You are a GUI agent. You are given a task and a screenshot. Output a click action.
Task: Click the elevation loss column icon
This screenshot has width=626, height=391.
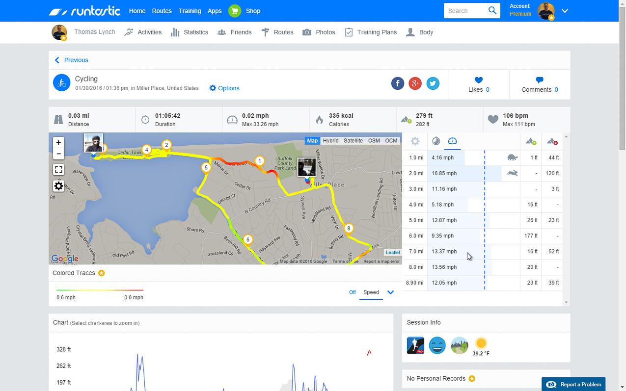point(552,141)
